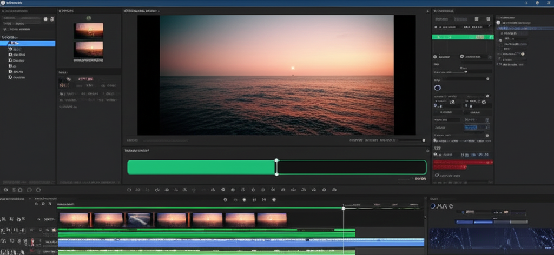Toggle the icon beside the second sidebar list item

coord(10,49)
